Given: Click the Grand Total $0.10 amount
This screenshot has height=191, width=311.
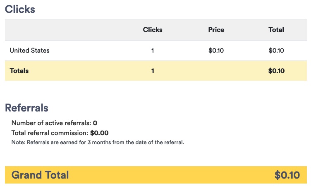Looking at the screenshot, I should click(x=287, y=175).
